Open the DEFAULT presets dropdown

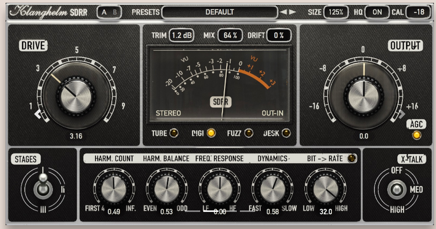tap(220, 12)
